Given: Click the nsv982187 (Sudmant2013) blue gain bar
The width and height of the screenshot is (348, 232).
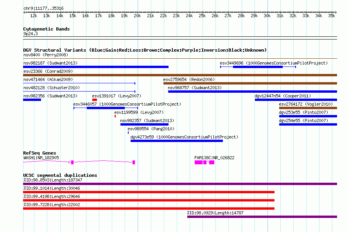Looking at the screenshot, I should tap(96, 67).
